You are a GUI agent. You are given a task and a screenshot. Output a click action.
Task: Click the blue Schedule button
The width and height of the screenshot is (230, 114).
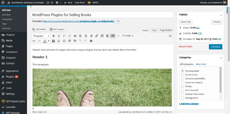(x=216, y=47)
